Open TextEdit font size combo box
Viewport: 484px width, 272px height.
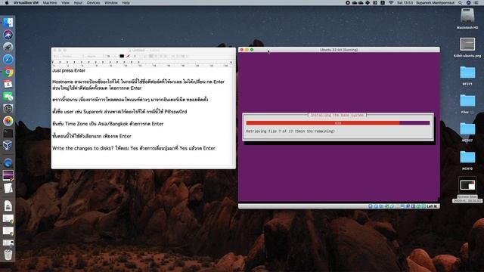[111, 56]
